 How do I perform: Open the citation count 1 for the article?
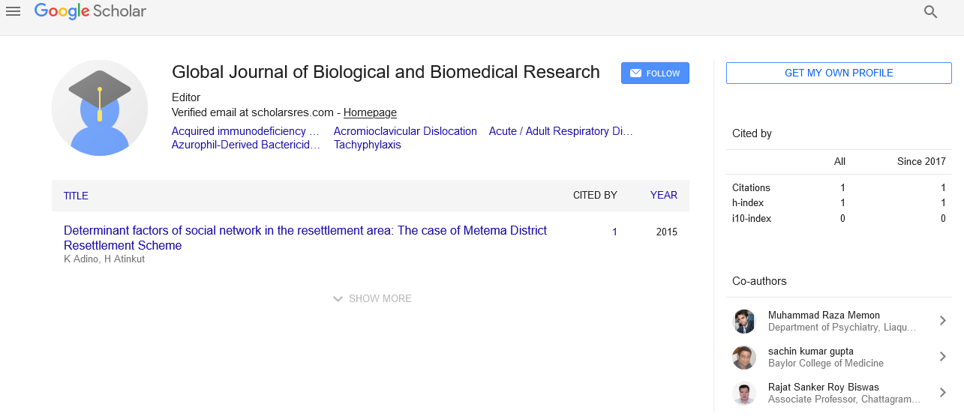coord(614,232)
